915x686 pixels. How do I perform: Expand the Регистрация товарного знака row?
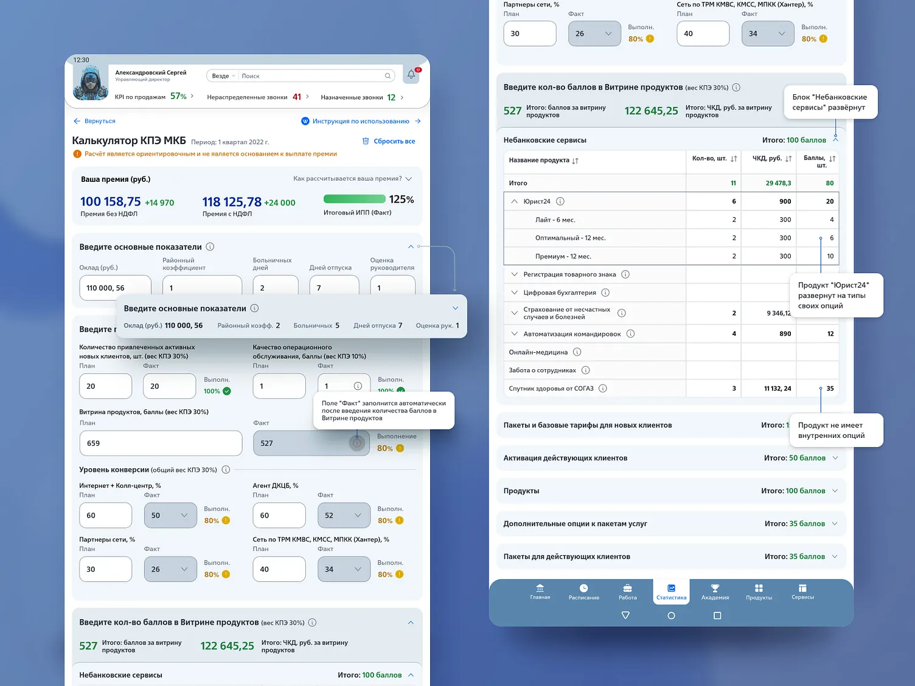click(x=514, y=274)
